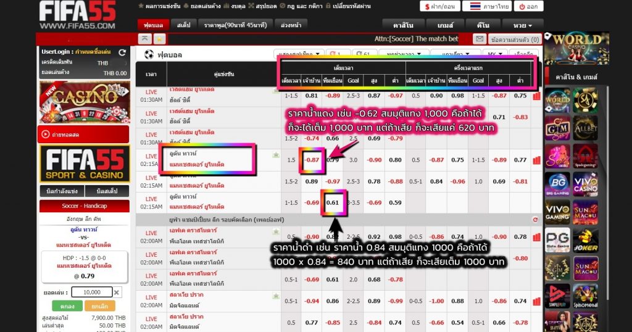Open the MY odds type dropdown
Image resolution: width=632 pixels, height=332 pixels.
494,54
